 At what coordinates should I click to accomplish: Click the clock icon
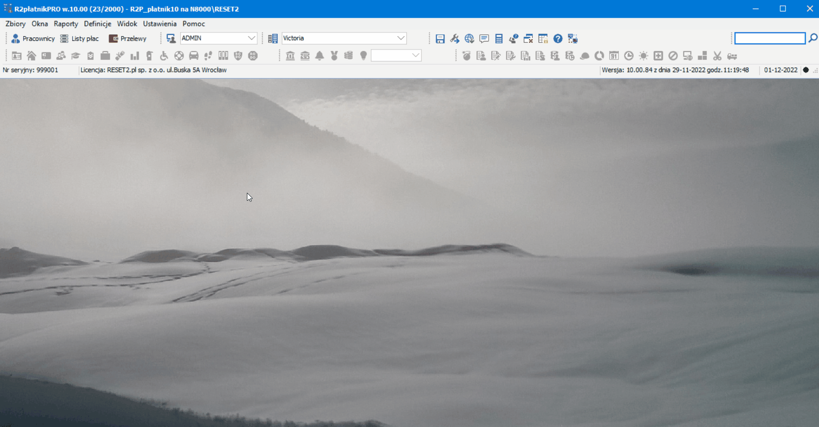click(x=629, y=56)
